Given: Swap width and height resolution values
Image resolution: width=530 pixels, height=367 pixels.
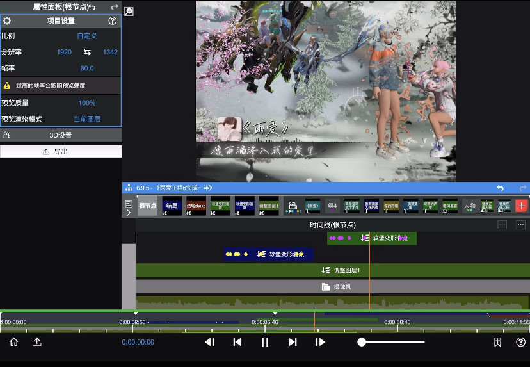Looking at the screenshot, I should [87, 52].
